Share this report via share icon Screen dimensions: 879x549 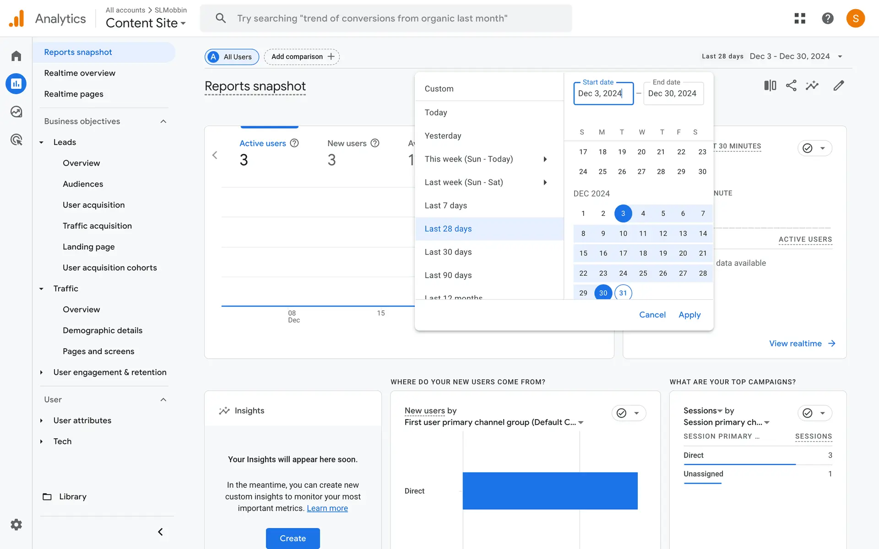point(791,86)
